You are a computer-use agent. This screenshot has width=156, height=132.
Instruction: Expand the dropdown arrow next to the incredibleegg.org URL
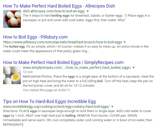(112, 107)
